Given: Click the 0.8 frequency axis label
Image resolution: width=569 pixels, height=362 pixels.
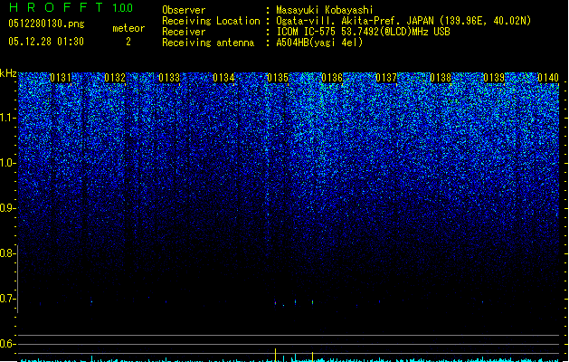Looking at the screenshot, I should pyautogui.click(x=8, y=253).
